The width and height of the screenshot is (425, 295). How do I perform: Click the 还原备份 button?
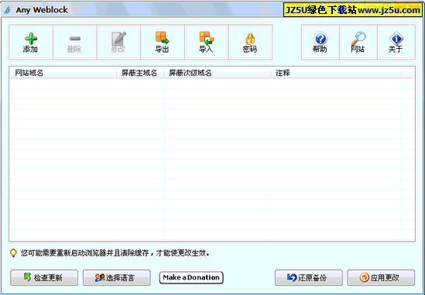pyautogui.click(x=309, y=277)
